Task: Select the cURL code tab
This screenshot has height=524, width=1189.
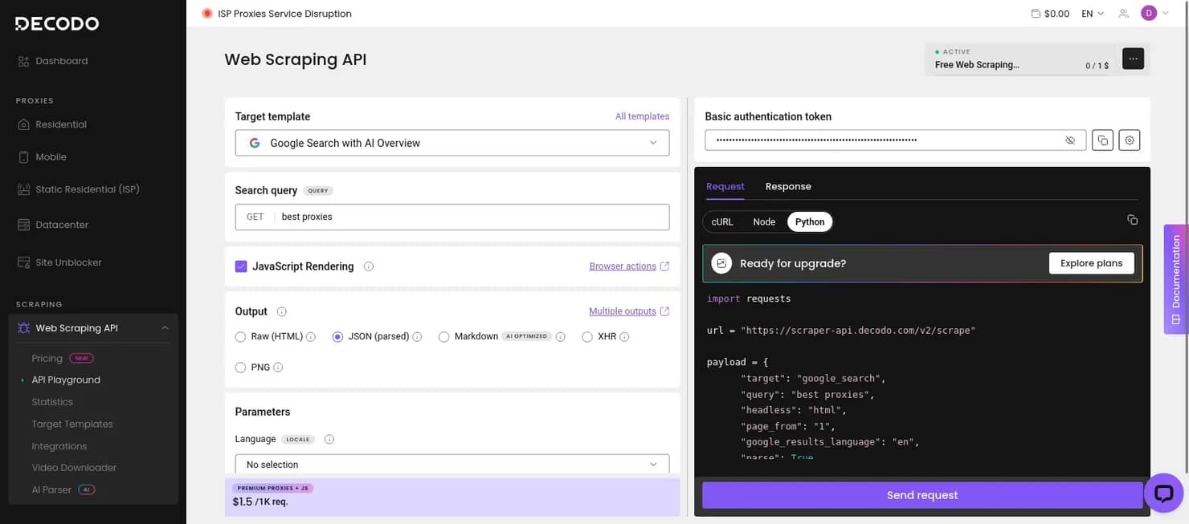Action: [x=722, y=221]
